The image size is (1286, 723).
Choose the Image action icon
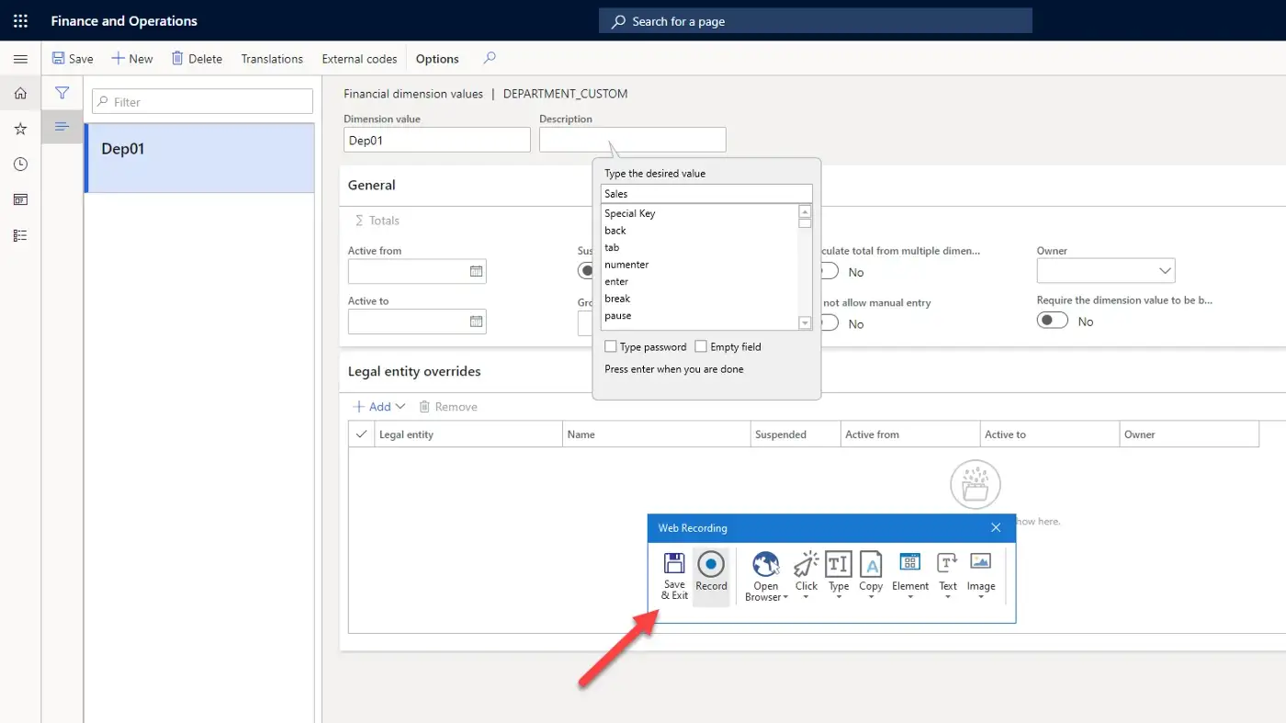coord(981,562)
